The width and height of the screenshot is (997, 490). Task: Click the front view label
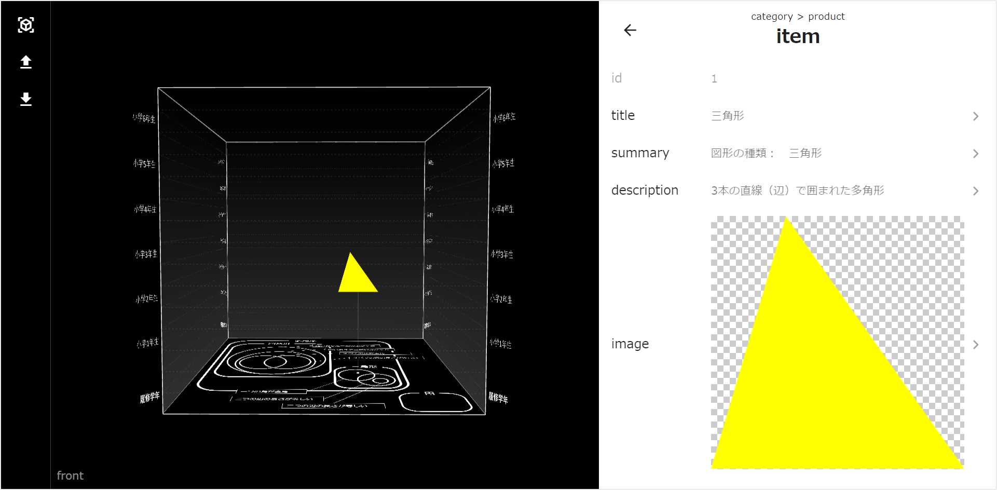pos(70,475)
